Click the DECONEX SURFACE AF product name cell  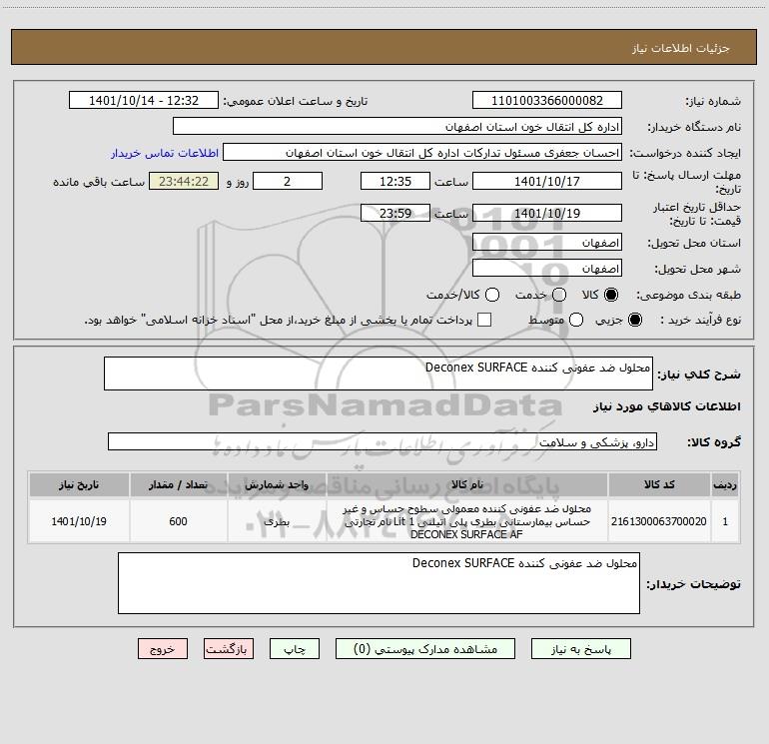(467, 521)
